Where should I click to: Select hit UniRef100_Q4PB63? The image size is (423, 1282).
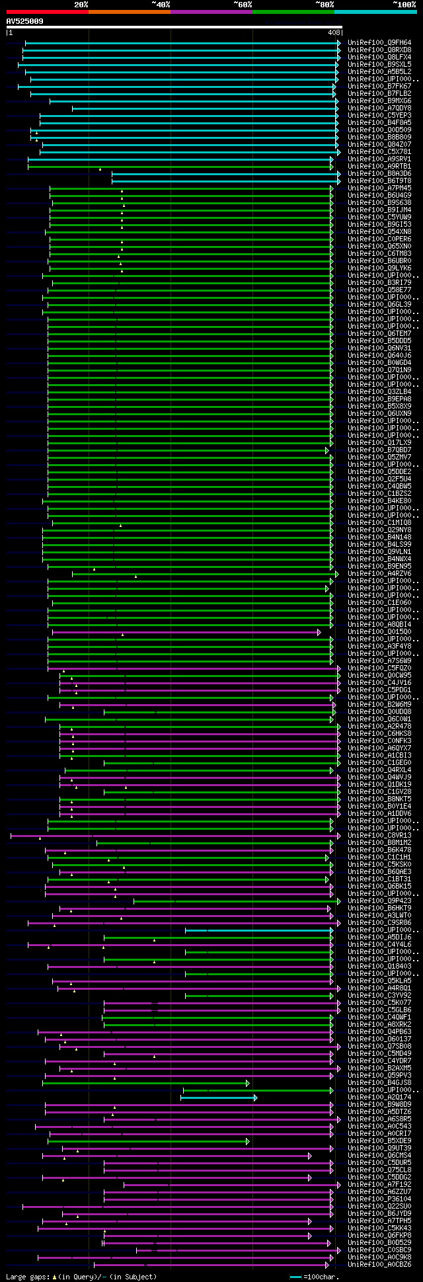tap(379, 1032)
